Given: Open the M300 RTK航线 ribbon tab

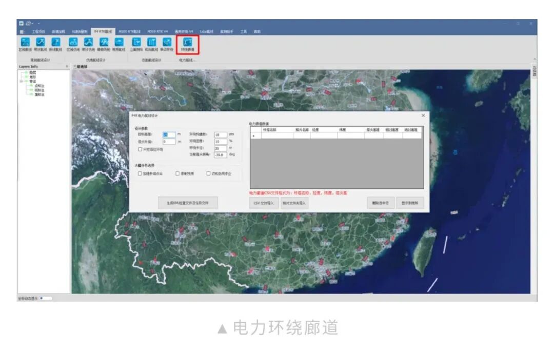Looking at the screenshot, I should click(130, 32).
